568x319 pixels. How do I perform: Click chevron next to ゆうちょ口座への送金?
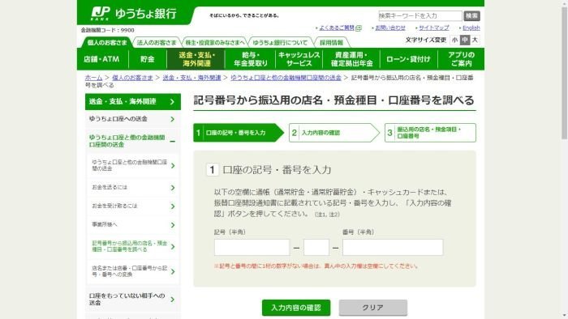[x=172, y=119]
